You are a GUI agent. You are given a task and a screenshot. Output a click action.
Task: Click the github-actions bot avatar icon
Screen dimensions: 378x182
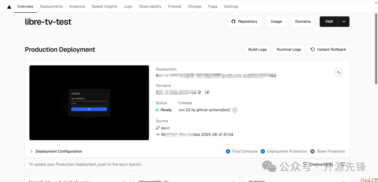click(235, 110)
